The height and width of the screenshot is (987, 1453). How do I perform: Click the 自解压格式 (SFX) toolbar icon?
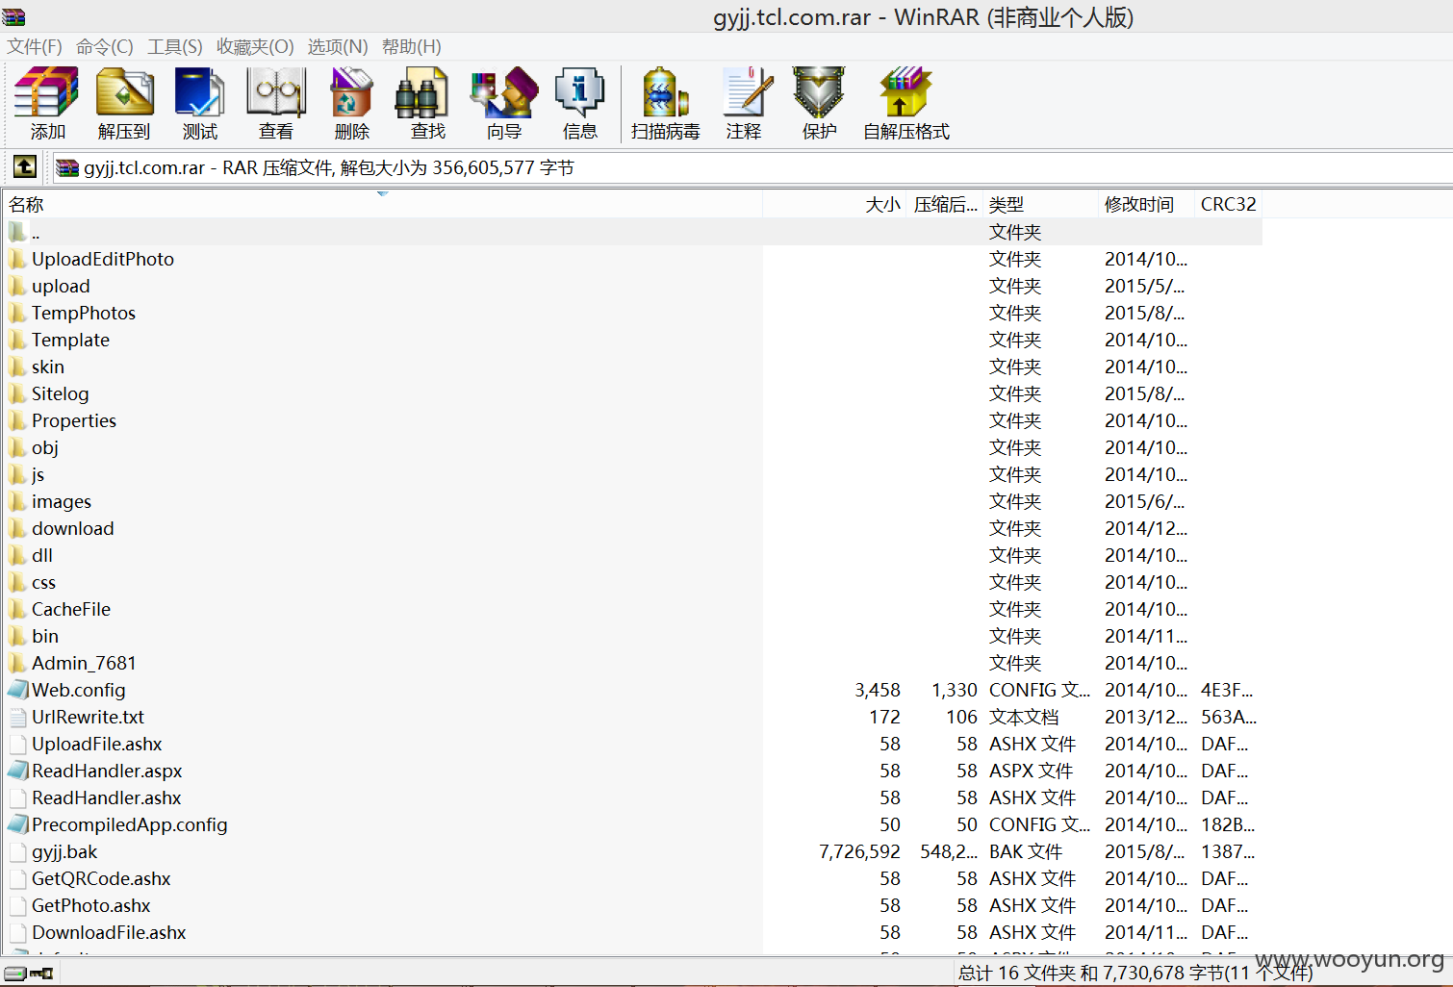point(905,102)
